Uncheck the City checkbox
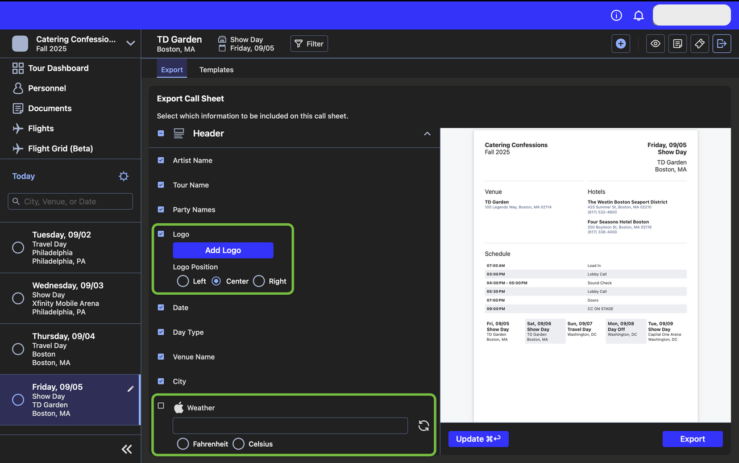This screenshot has height=463, width=739. (161, 381)
